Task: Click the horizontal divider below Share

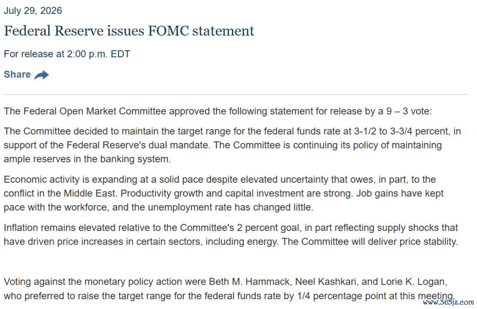Action: [236, 94]
